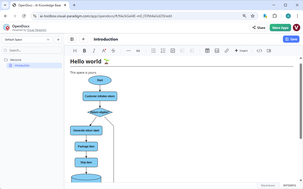The width and height of the screenshot is (303, 189).
Task: Select the WYSIWYG tab
Action: (289, 185)
